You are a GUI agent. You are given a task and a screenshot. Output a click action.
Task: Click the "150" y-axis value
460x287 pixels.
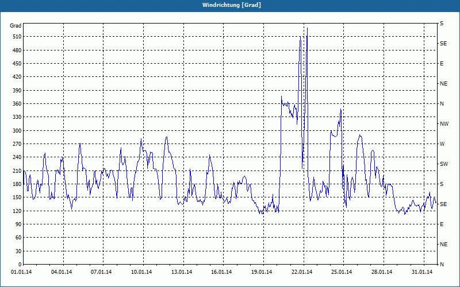18,197
